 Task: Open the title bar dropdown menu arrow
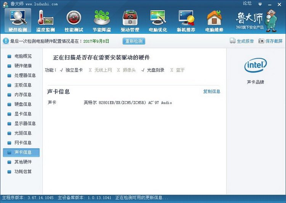(x=260, y=4)
